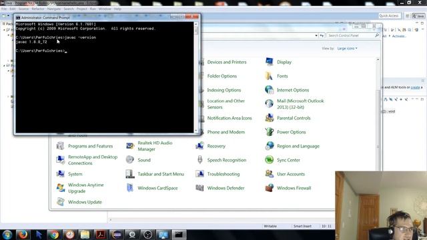Click the Windows CardSpace icon
Image resolution: width=427 pixels, height=240 pixels.
[130, 188]
